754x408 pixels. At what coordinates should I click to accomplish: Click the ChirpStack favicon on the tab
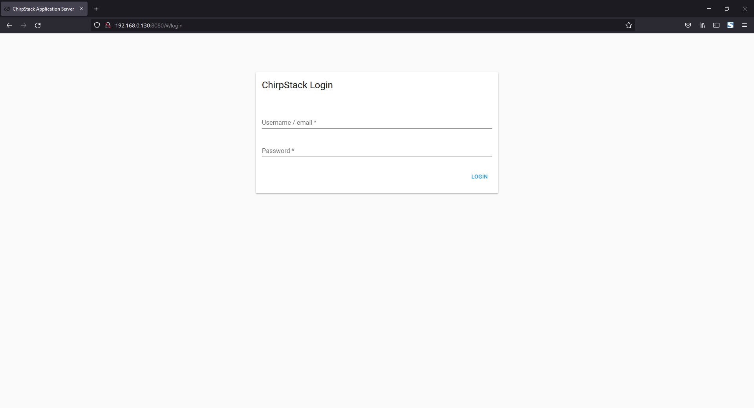click(x=7, y=9)
